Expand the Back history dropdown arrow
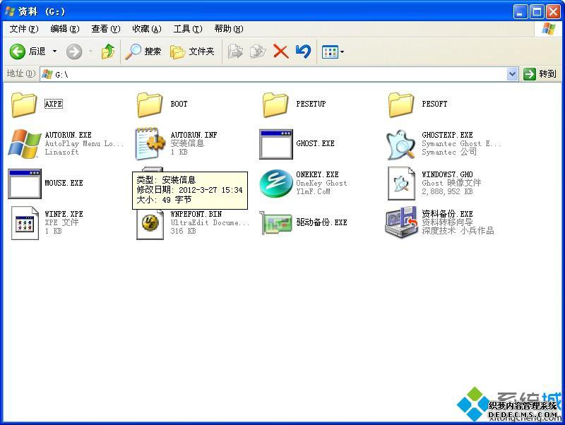The width and height of the screenshot is (565, 425). point(55,52)
